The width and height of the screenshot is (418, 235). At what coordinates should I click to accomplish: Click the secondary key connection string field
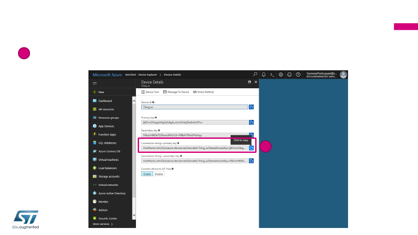pos(194,161)
